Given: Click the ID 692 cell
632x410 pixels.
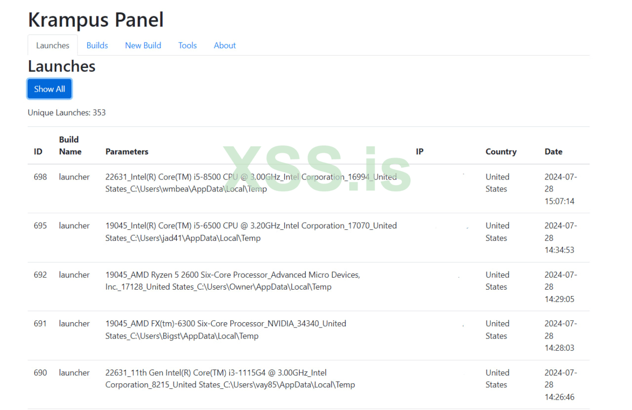Looking at the screenshot, I should [40, 275].
